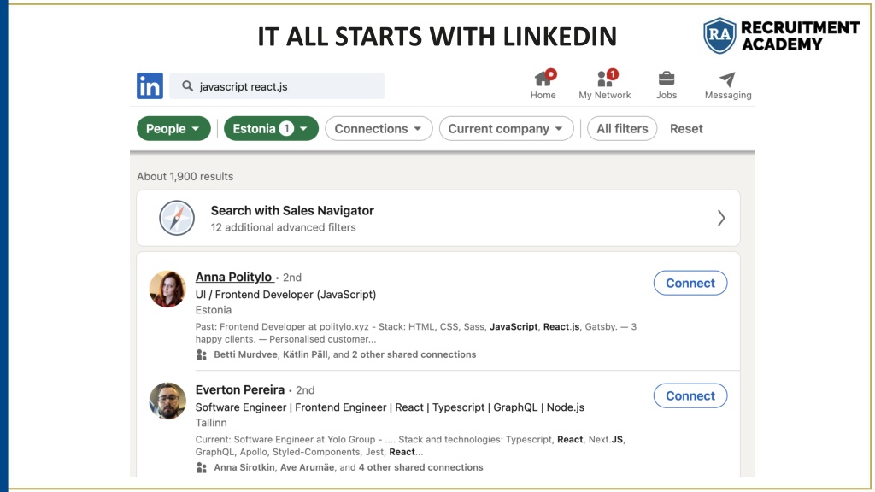
Task: Click '12 additional advanced filters' text
Action: click(284, 227)
